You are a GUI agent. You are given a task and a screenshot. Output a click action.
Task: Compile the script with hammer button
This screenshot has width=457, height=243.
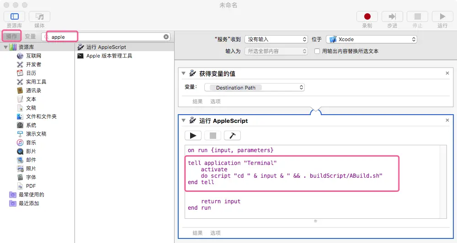click(x=232, y=136)
